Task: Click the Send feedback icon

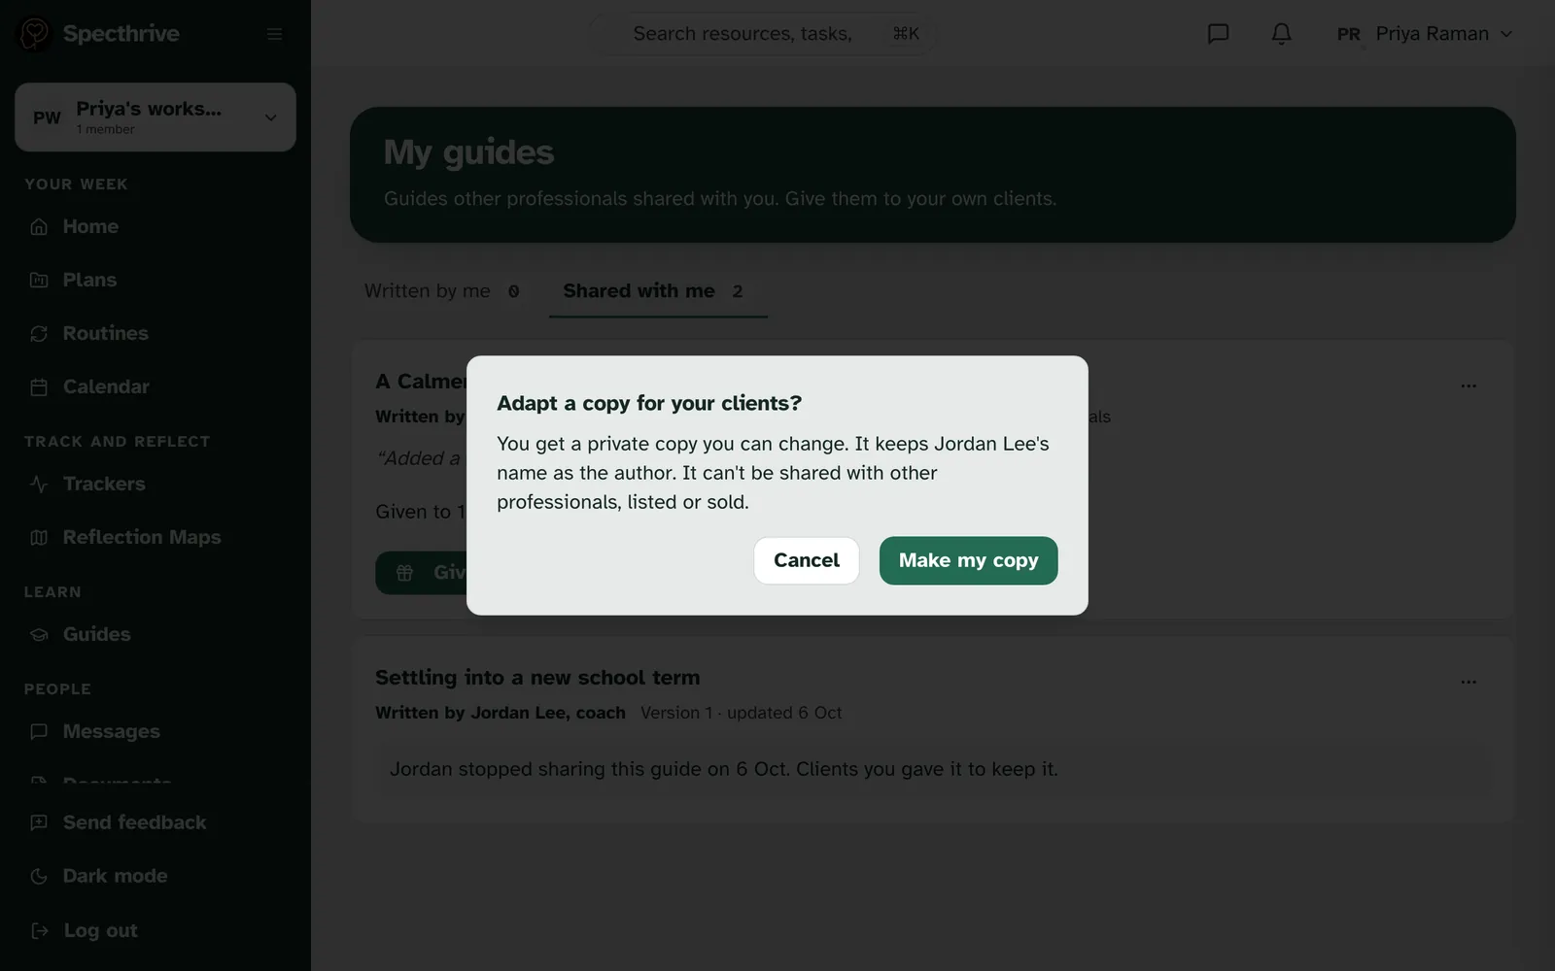Action: tap(39, 822)
